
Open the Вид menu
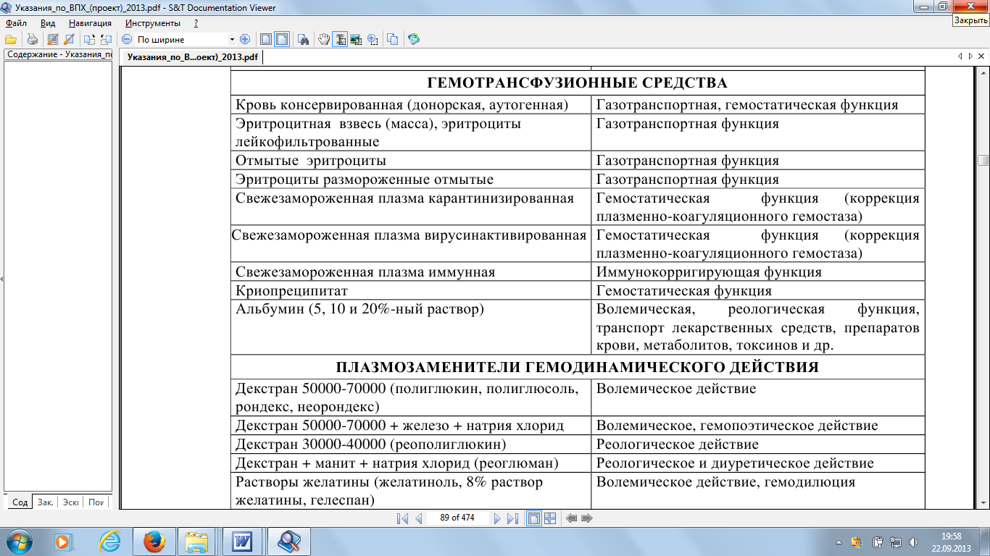pos(48,23)
